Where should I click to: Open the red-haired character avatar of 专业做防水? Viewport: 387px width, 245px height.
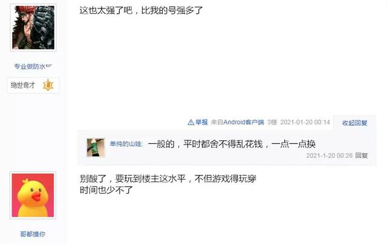(x=33, y=27)
